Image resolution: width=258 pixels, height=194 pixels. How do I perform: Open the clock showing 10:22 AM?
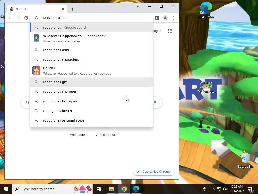coord(236,189)
